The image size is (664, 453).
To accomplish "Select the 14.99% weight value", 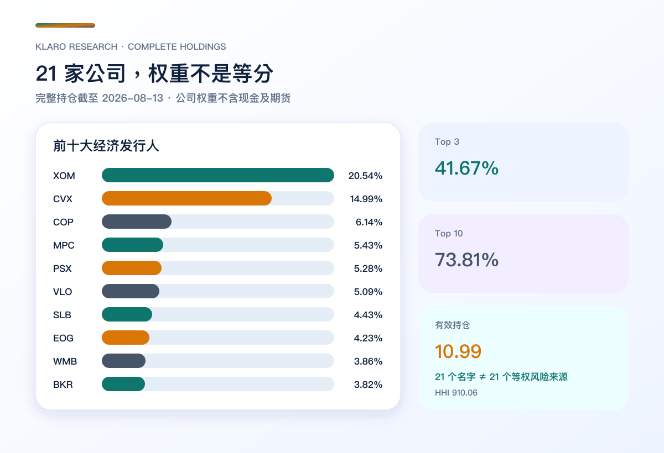I will click(x=366, y=199).
